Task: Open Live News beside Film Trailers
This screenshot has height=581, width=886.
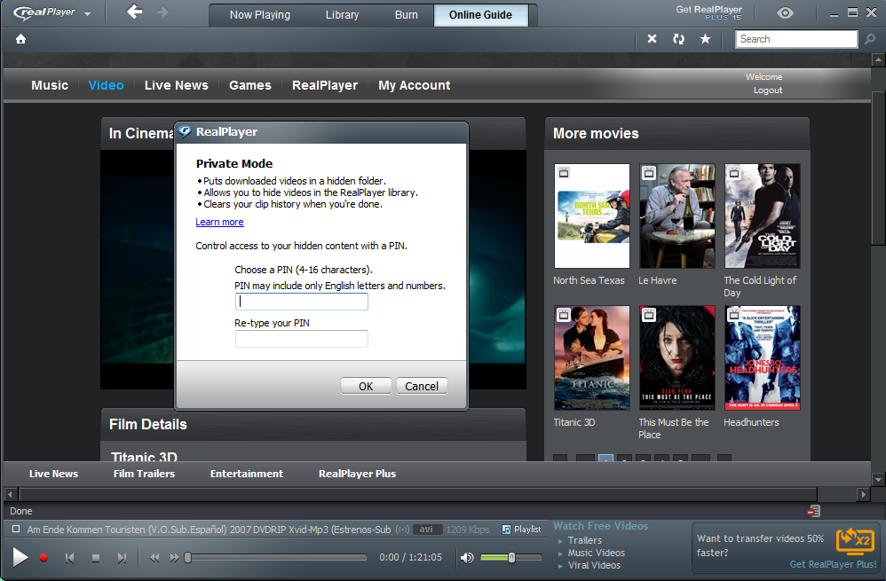Action: tap(53, 474)
